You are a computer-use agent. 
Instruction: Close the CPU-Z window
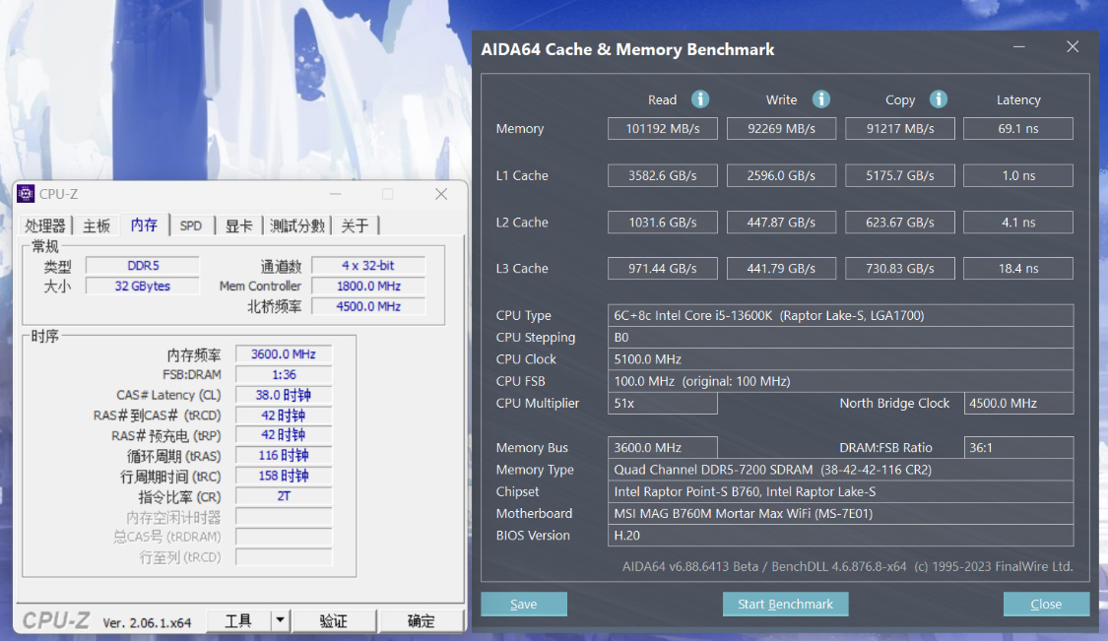coord(441,194)
